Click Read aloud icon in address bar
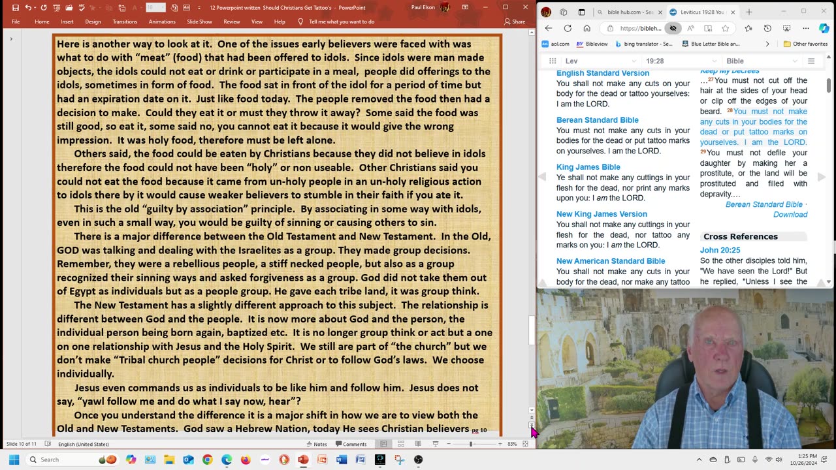Screen dimensions: 836x470 pyautogui.click(x=690, y=28)
